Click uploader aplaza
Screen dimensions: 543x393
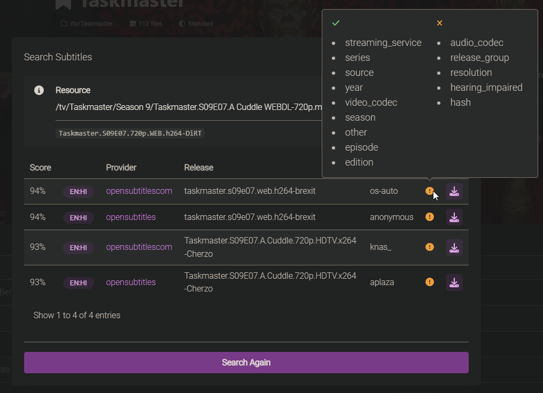pyautogui.click(x=382, y=282)
